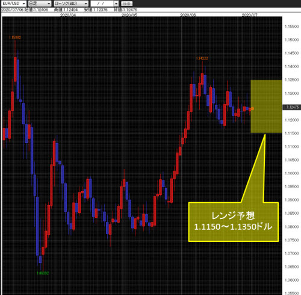The image size is (301, 295).
Task: Click the green 1.06332 low price label
Action: [x=43, y=273]
